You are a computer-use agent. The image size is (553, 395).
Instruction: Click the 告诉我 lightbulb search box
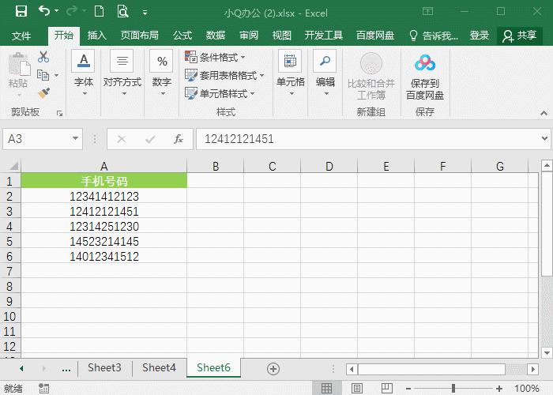pyautogui.click(x=433, y=36)
